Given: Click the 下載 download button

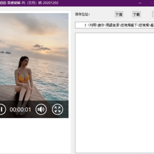Looking at the screenshot, I should [136, 14].
